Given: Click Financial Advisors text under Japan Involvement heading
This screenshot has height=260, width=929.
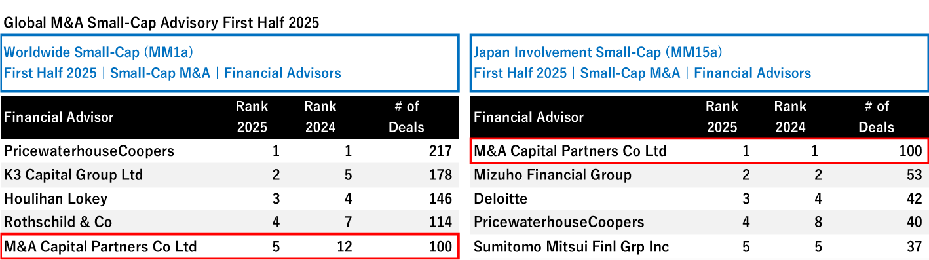Looking at the screenshot, I should click(753, 73).
